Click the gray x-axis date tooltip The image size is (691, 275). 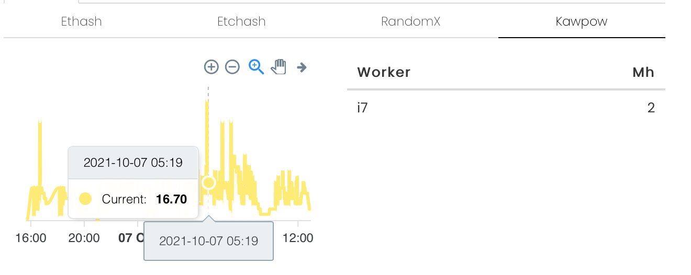click(x=209, y=241)
